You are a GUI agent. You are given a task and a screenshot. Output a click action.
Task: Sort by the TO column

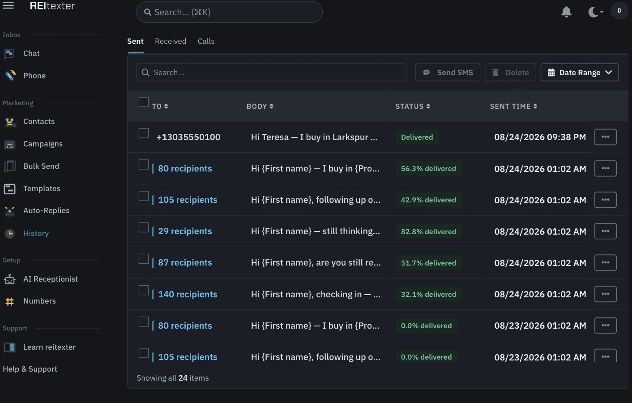pos(160,107)
